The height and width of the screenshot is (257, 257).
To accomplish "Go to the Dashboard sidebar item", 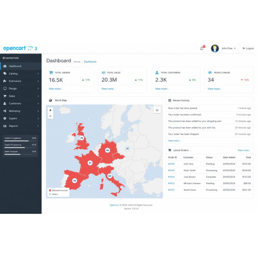I will coord(21,66).
